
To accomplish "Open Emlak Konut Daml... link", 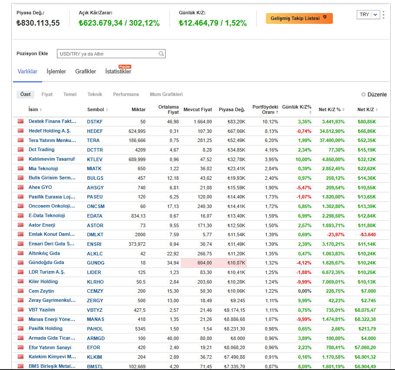I will pos(52,235).
